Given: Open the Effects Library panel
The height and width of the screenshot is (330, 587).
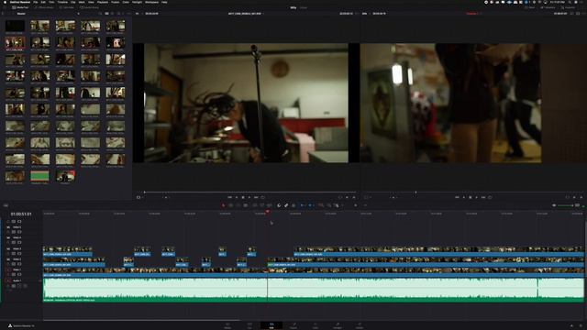Looking at the screenshot, I should pos(44,7).
